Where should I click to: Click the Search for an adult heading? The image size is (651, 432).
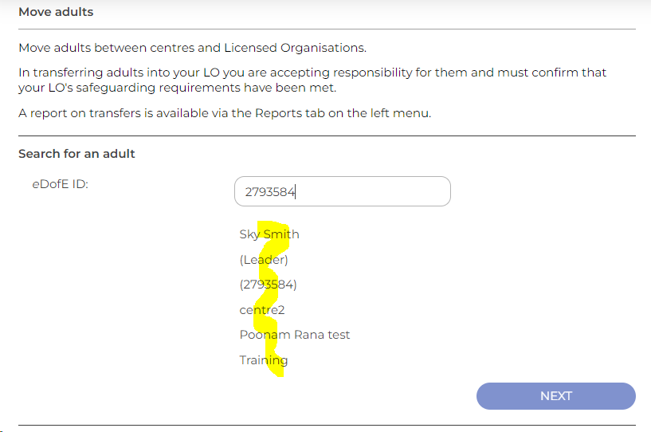coord(76,154)
